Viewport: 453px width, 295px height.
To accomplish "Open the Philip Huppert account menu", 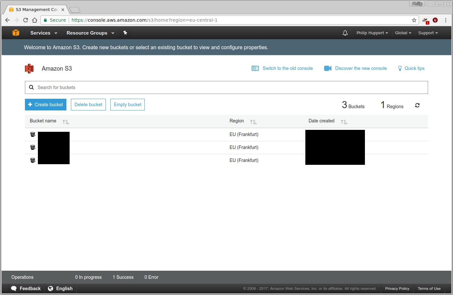I will (x=372, y=33).
